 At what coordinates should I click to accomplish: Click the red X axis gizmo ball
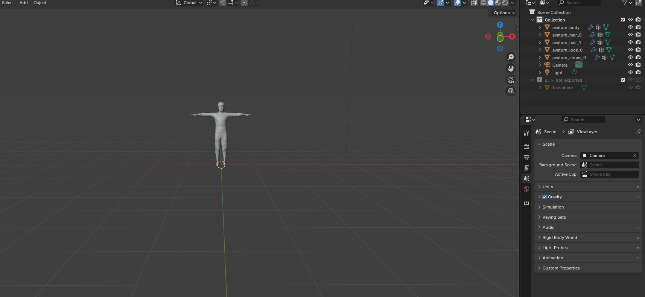coord(512,37)
